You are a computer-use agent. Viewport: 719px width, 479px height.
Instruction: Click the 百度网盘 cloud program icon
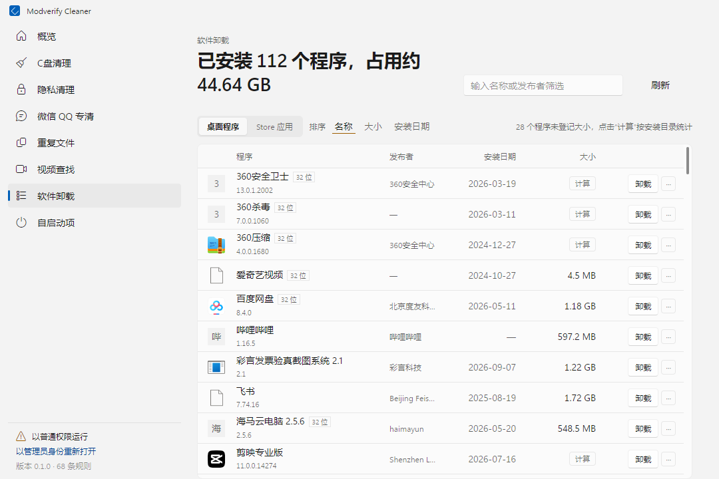click(216, 306)
